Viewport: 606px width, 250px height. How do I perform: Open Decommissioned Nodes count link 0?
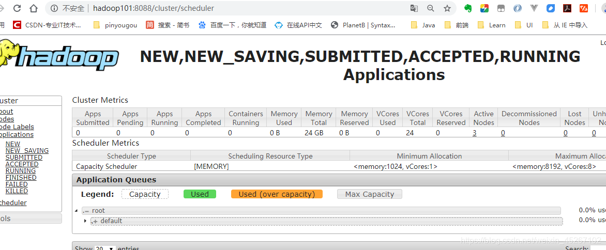tap(503, 133)
